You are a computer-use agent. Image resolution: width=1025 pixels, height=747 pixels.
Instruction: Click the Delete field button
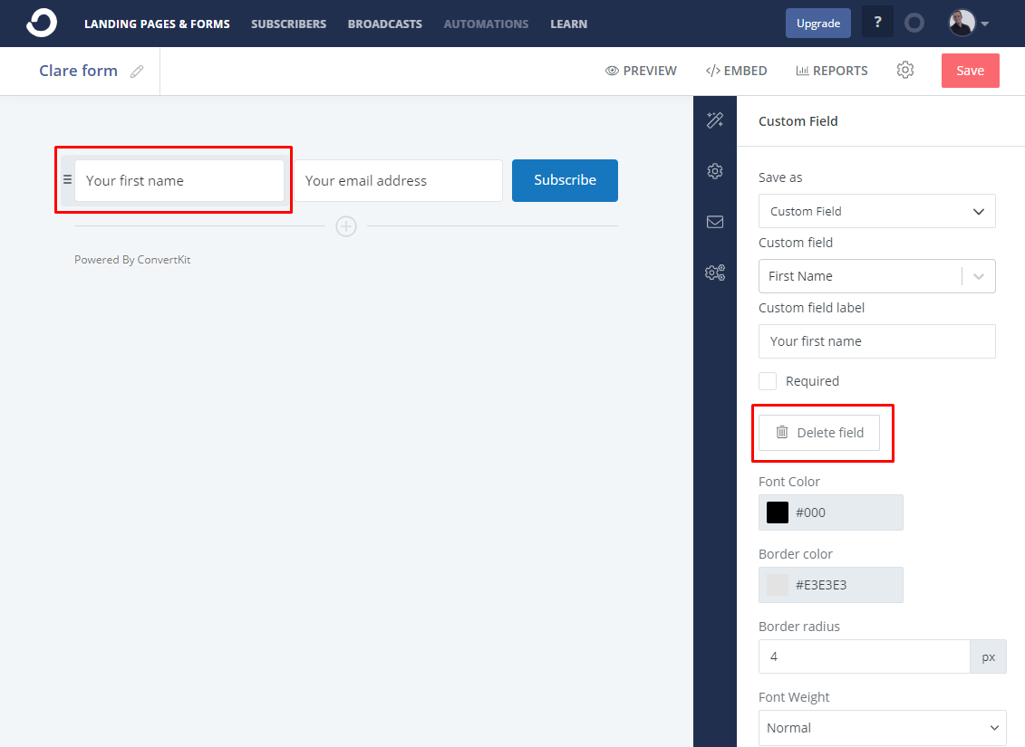[x=819, y=433]
